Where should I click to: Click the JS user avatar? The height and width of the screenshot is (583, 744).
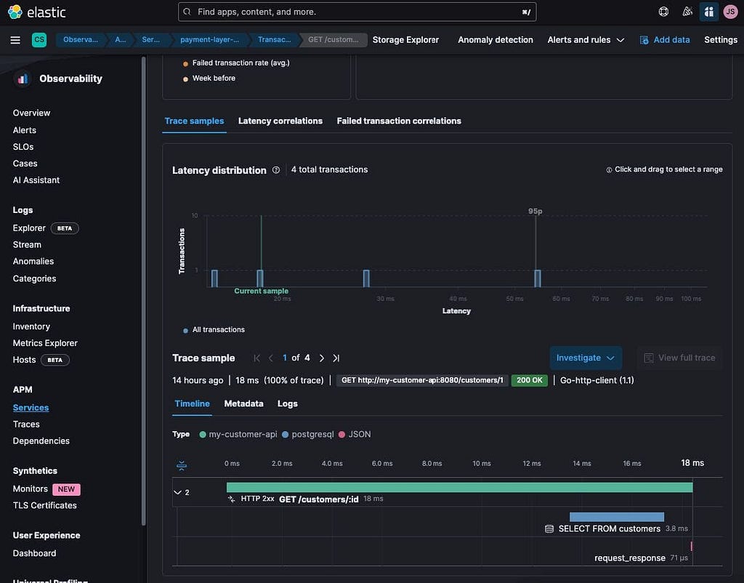coord(730,12)
